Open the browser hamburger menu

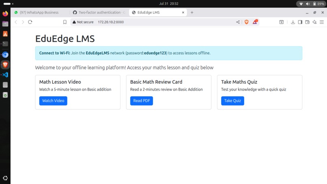click(322, 22)
